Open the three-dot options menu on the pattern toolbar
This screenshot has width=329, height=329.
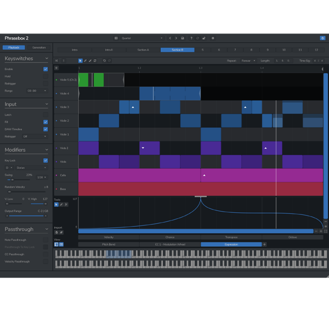64,61
